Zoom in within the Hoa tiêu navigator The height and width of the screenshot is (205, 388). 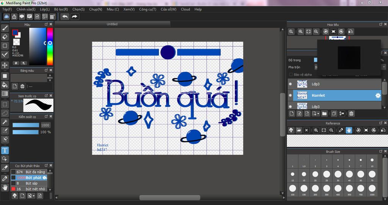300,32
